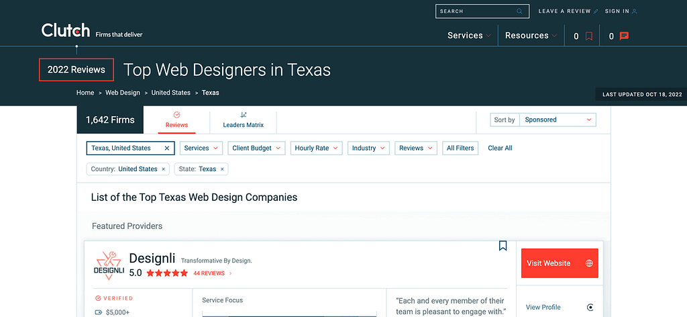Click the Designli five-star rating

point(167,273)
